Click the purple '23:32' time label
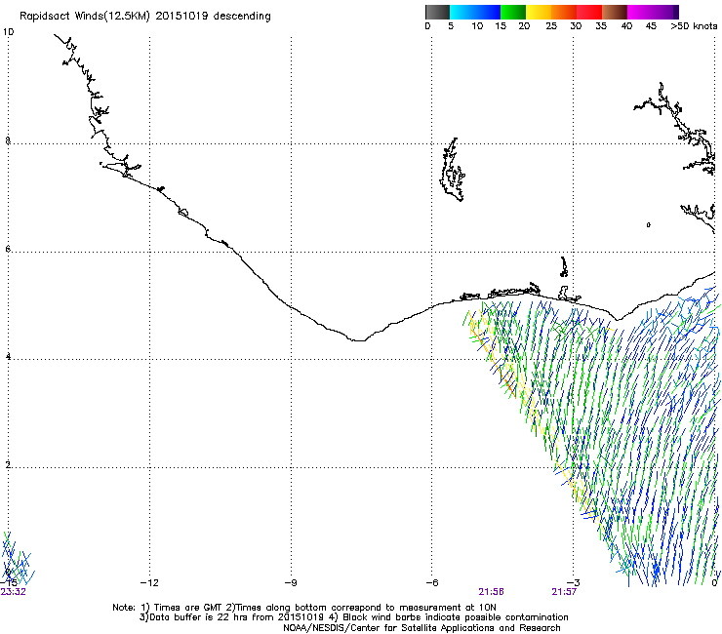Viewport: 722px width, 634px height. 14,592
